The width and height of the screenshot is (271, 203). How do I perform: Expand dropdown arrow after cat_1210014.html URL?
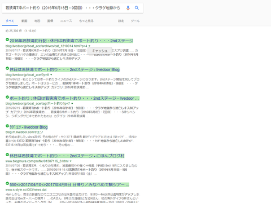[89, 46]
